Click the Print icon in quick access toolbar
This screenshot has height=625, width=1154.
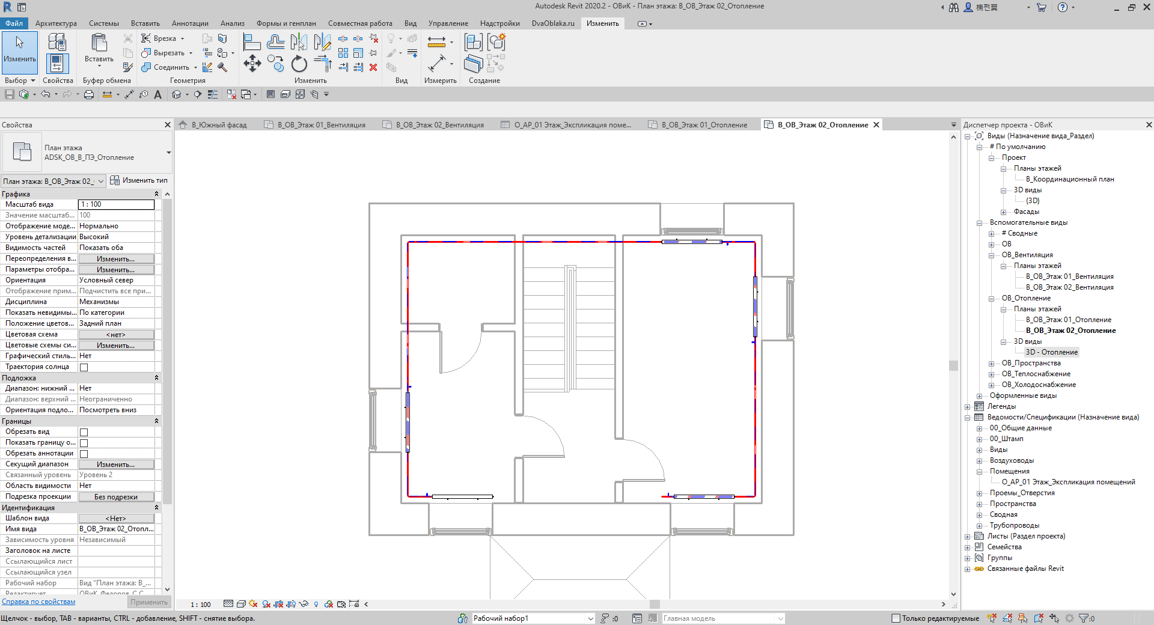pos(89,94)
